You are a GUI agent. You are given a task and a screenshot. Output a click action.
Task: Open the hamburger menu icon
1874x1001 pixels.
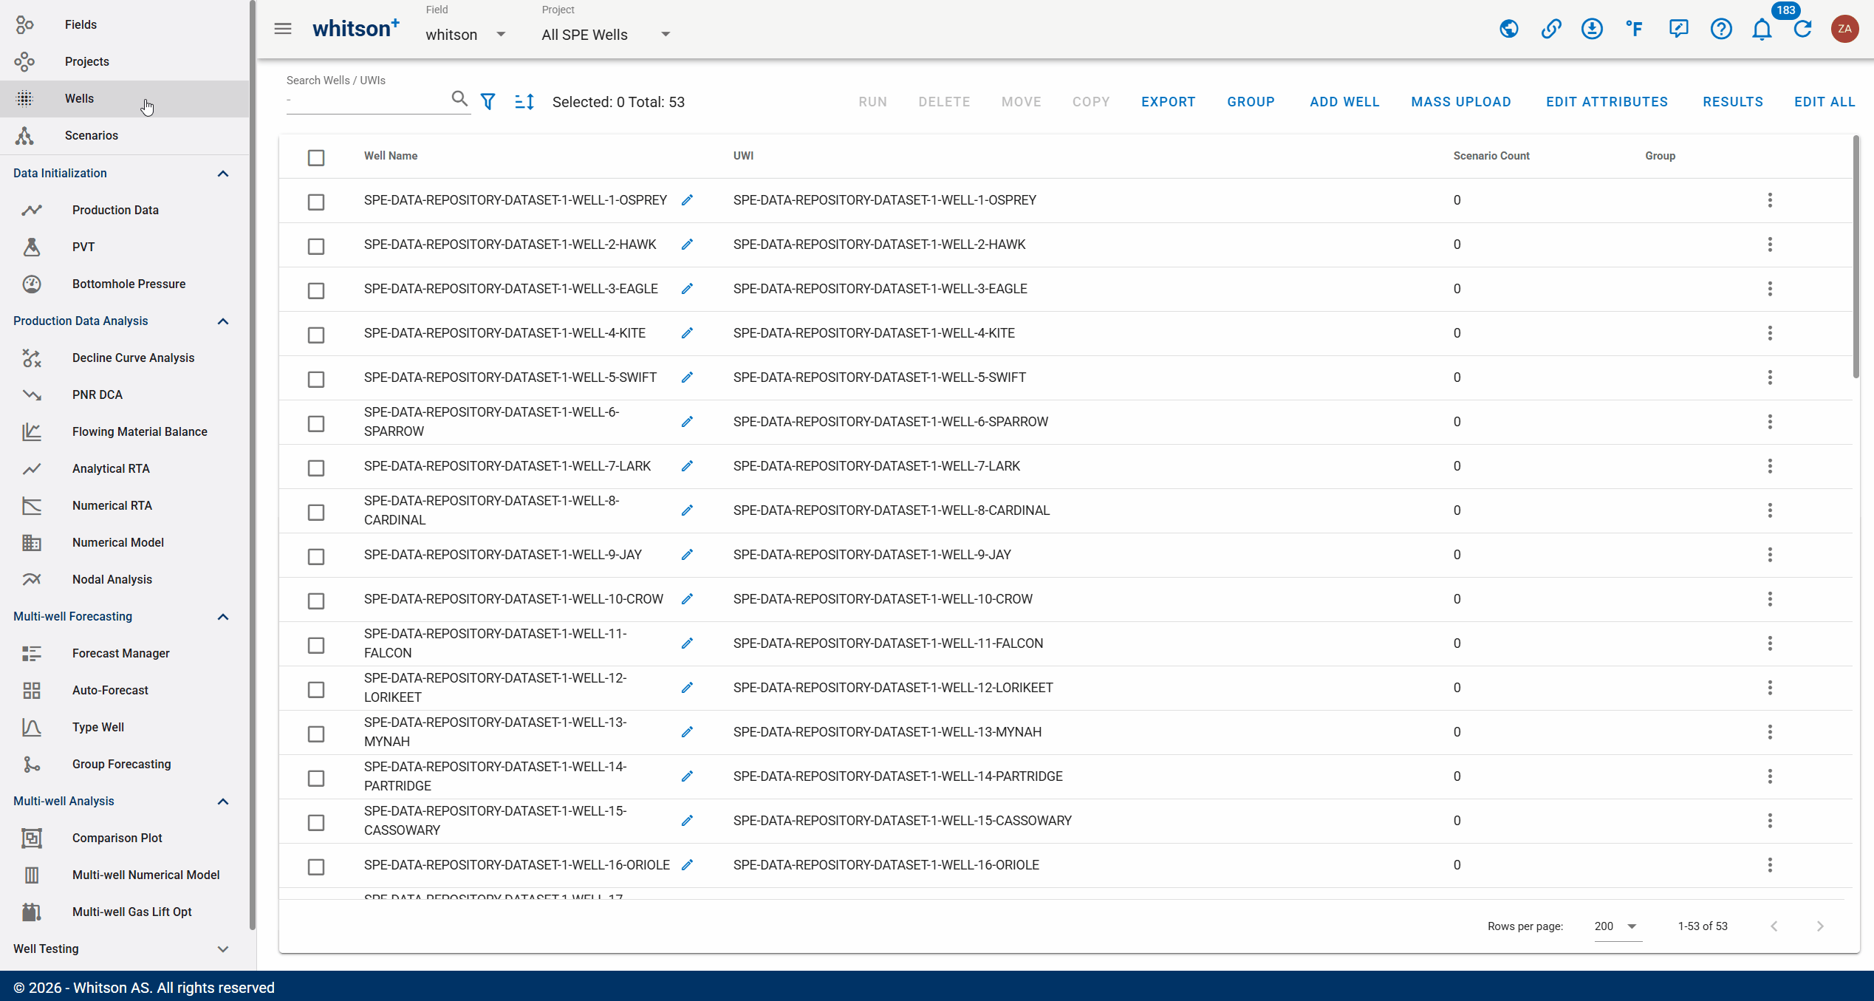tap(283, 29)
